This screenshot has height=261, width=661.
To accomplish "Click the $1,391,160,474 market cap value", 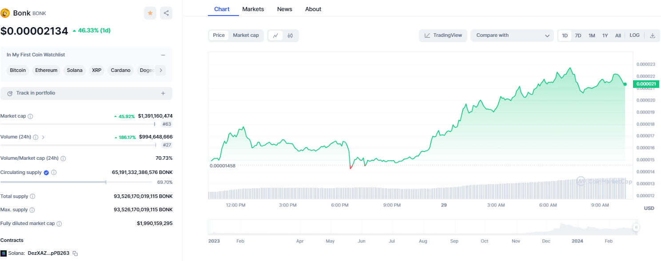I will click(x=155, y=116).
